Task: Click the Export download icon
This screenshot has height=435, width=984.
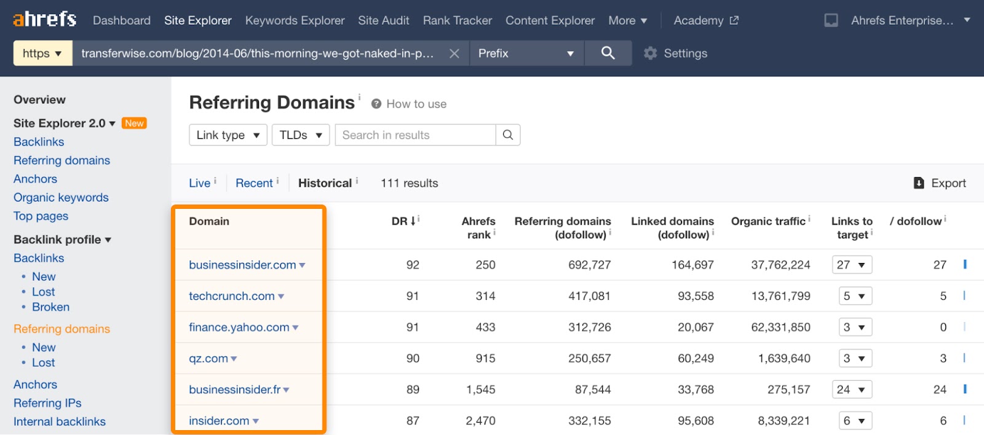Action: click(919, 183)
